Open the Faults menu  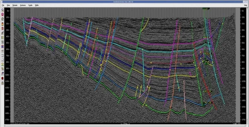(x=30, y=5)
